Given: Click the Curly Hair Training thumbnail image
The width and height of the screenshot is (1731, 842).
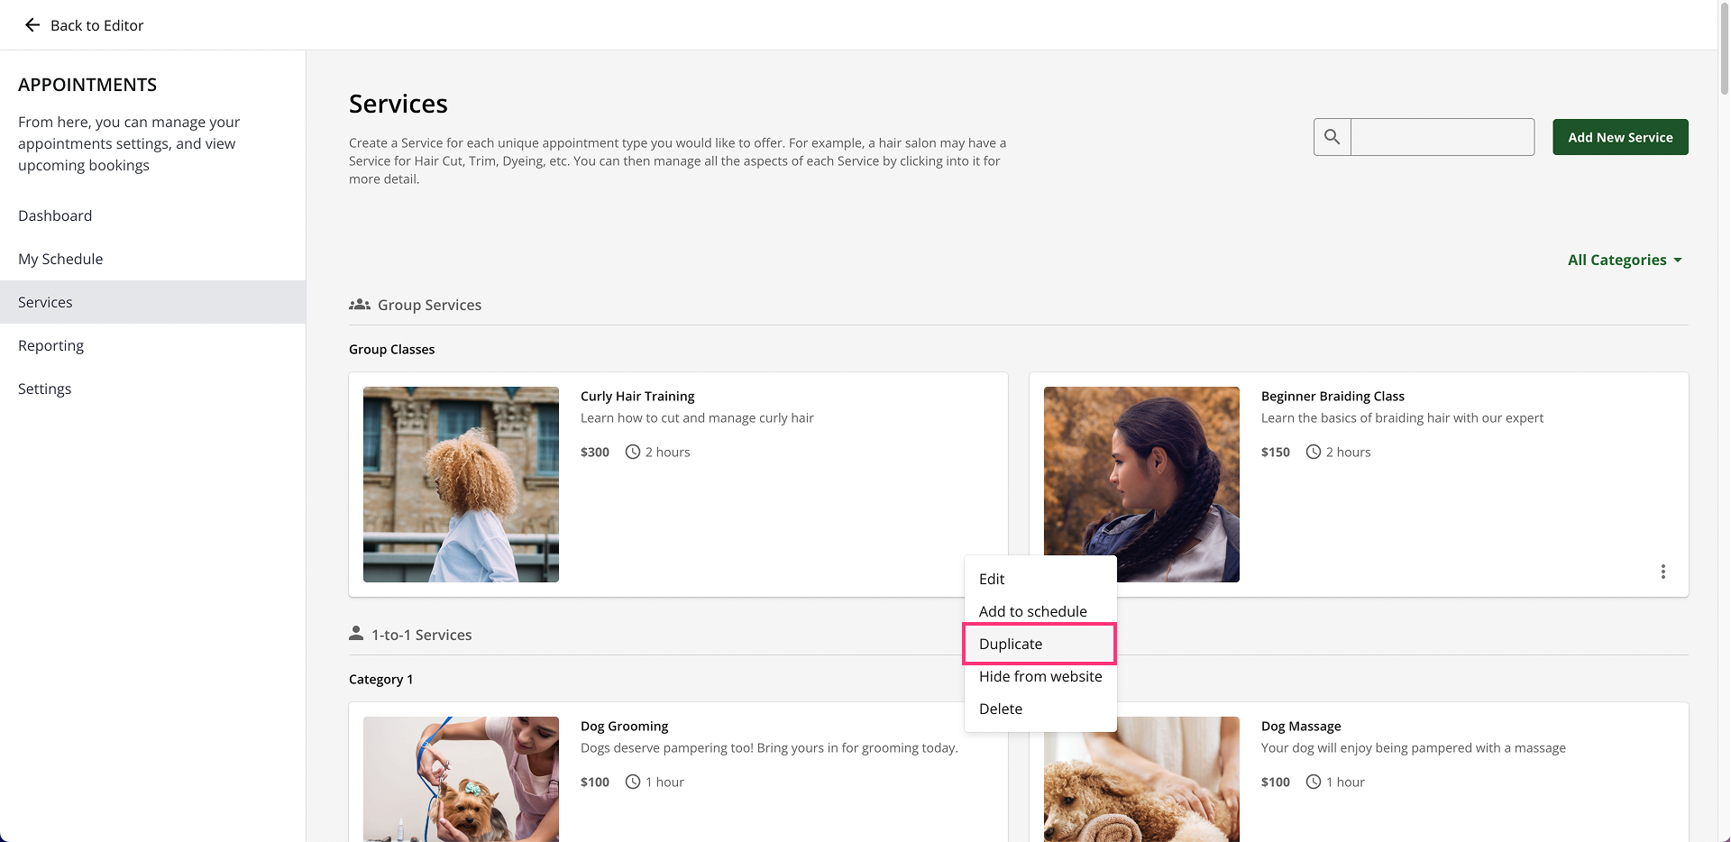Looking at the screenshot, I should (461, 484).
